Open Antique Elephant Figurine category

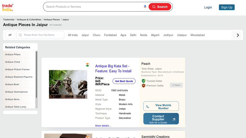pos(19,77)
